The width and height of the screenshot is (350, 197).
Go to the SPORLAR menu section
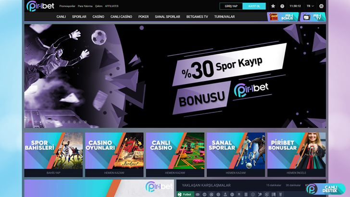(79, 17)
